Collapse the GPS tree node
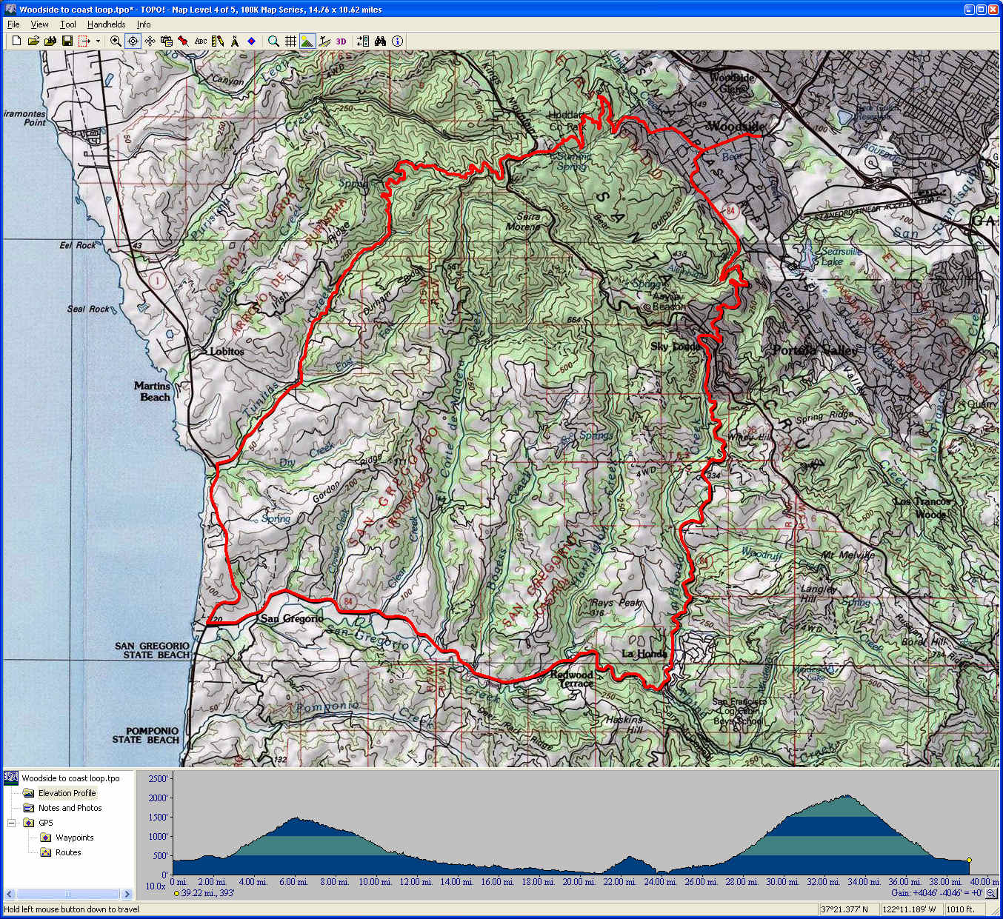The width and height of the screenshot is (1003, 919). tap(12, 823)
